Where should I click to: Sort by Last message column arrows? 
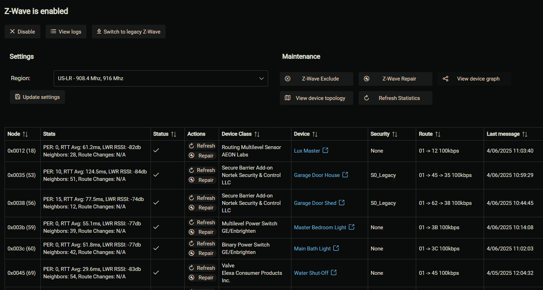[x=525, y=134]
